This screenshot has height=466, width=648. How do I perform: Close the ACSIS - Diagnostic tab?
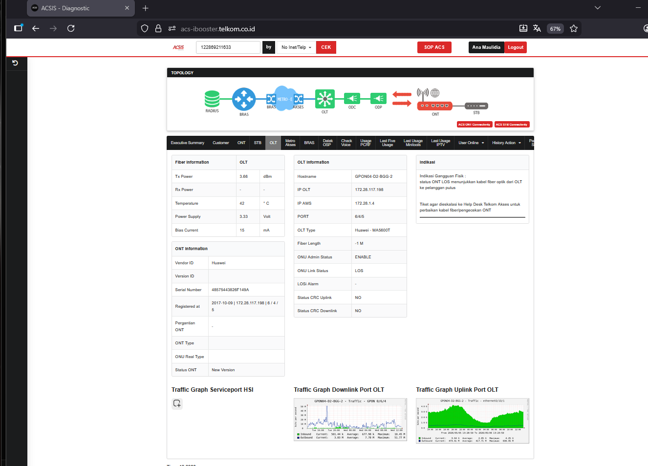tap(127, 8)
